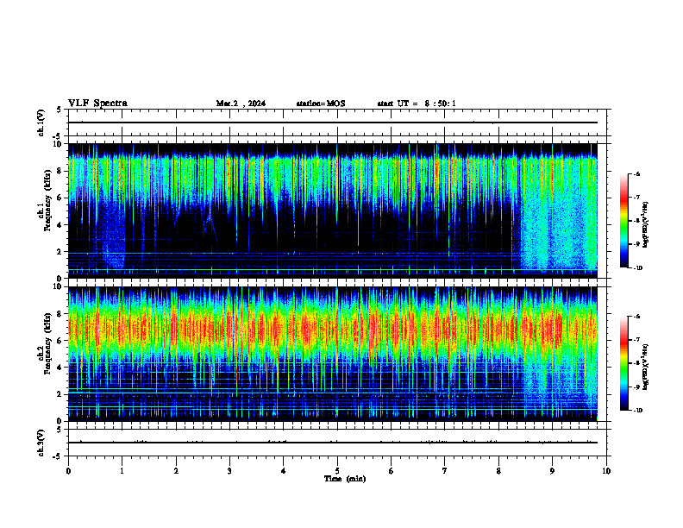
Task: Click the ch.2 color bar log PSD label
Action: click(646, 367)
